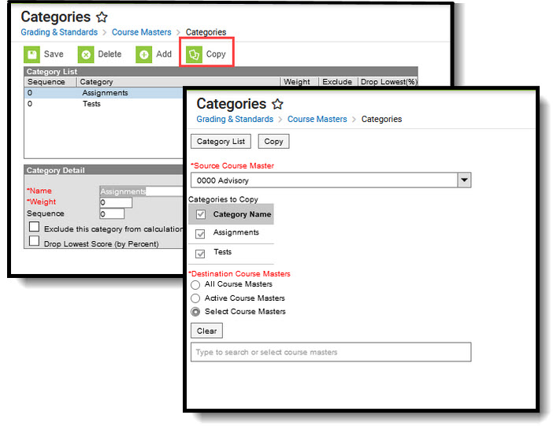
Task: Open Source Course Master dropdown arrow
Action: click(464, 180)
